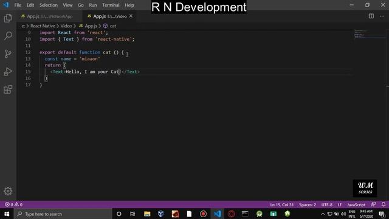The image size is (389, 219).
Task: Click the 'Video' breadcrumb folder
Action: (66, 26)
